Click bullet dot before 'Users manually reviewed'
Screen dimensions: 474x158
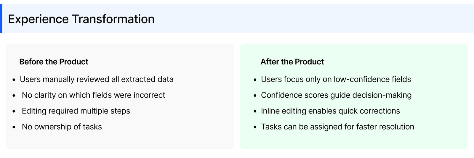(14, 80)
